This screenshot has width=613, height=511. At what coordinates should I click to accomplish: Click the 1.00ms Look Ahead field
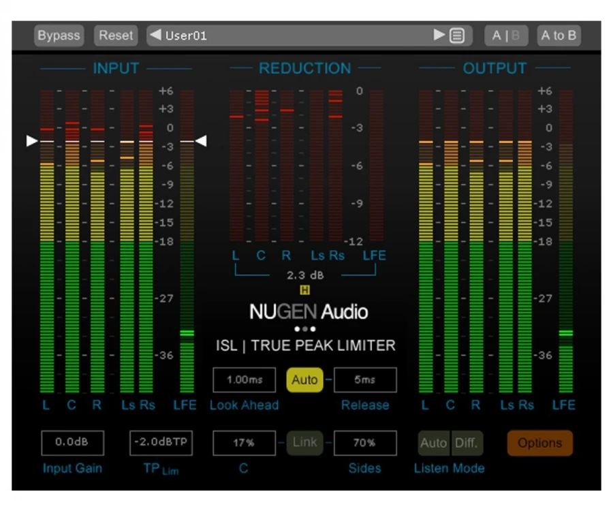pos(245,380)
